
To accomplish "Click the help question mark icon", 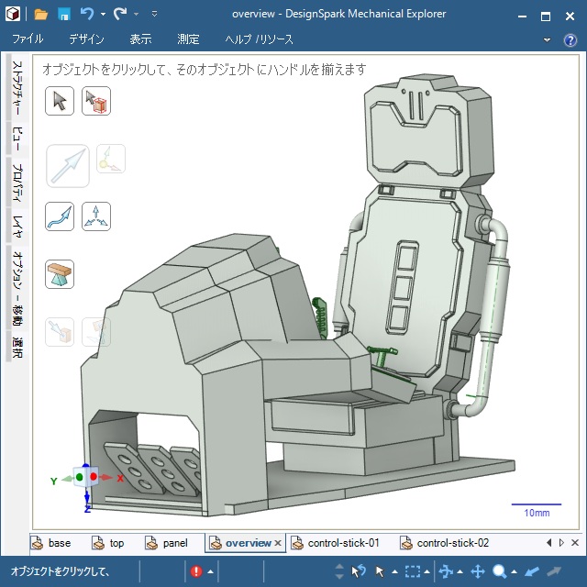I will (x=571, y=39).
